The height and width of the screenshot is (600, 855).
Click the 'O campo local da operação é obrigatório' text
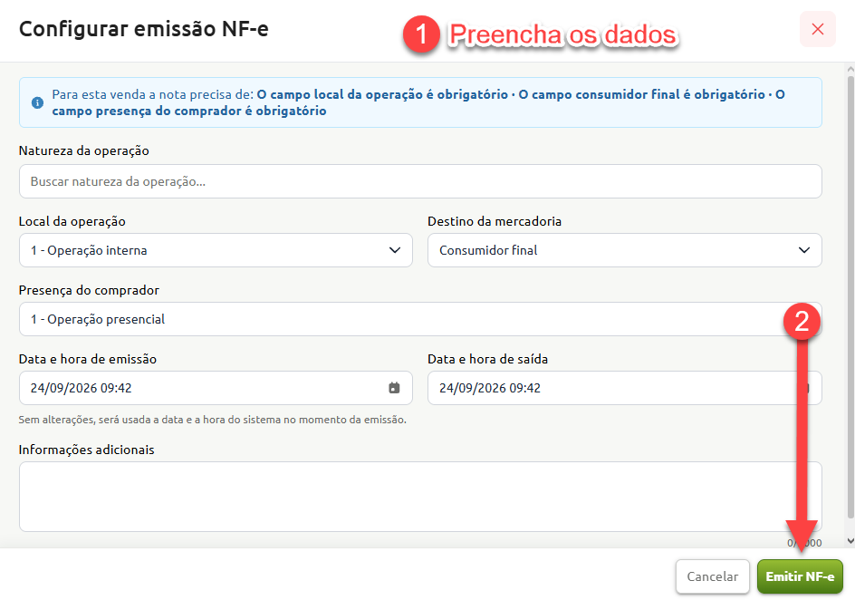tap(382, 94)
